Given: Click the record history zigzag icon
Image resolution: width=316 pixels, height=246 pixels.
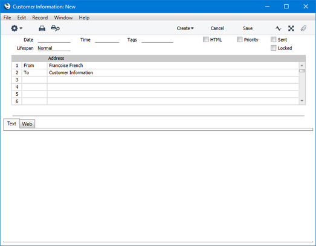Looking at the screenshot, I should [x=278, y=28].
